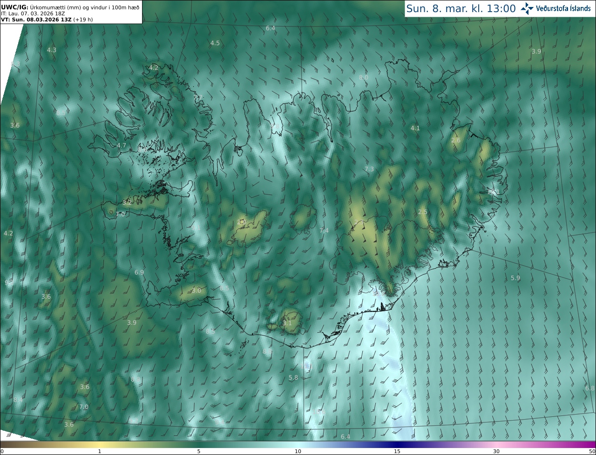The width and height of the screenshot is (596, 455).
Task: Click the 'UWC/IG: Úrkomumætti (mm) og vindur' title
Action: tap(70, 7)
